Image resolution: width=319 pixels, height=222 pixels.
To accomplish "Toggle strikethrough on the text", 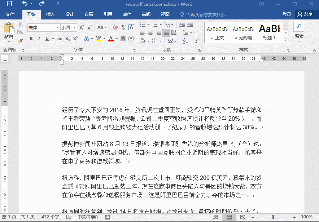I will (x=60, y=39).
